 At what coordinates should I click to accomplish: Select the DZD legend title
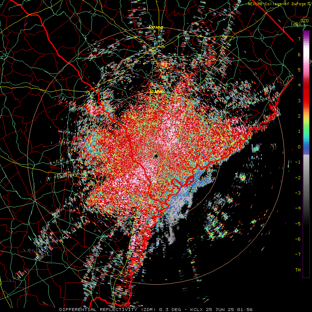click(x=305, y=21)
